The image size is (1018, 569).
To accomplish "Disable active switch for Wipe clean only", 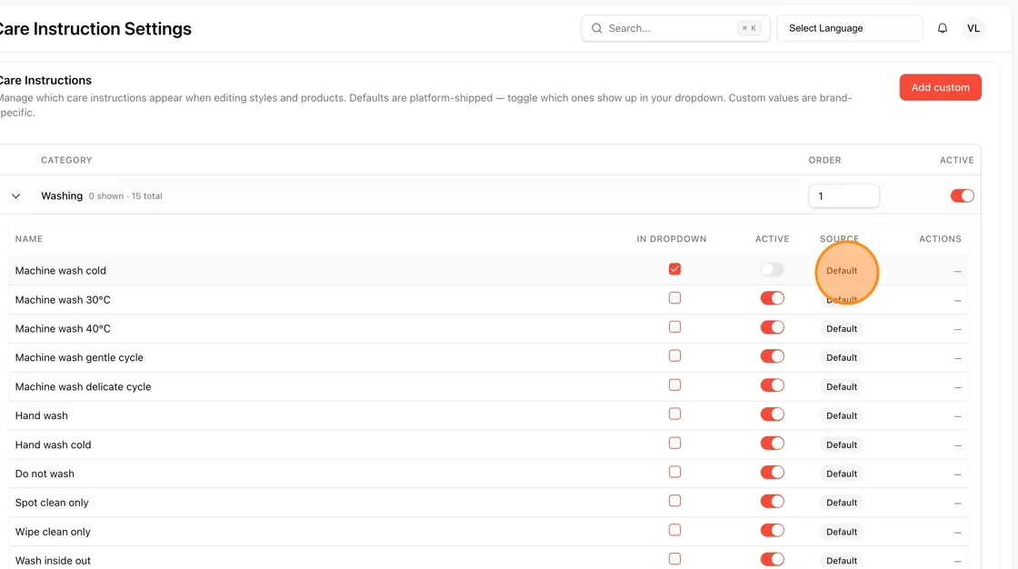I will pyautogui.click(x=772, y=531).
